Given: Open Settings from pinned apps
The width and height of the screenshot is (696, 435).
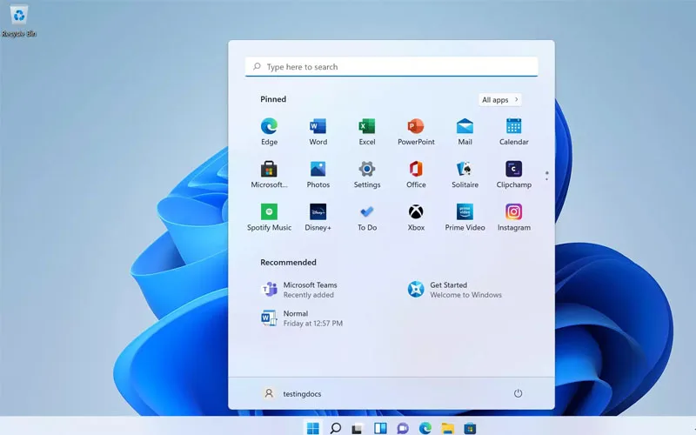Looking at the screenshot, I should (x=366, y=175).
